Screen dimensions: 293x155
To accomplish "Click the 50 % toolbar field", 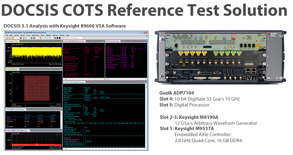I will pyautogui.click(x=63, y=38).
